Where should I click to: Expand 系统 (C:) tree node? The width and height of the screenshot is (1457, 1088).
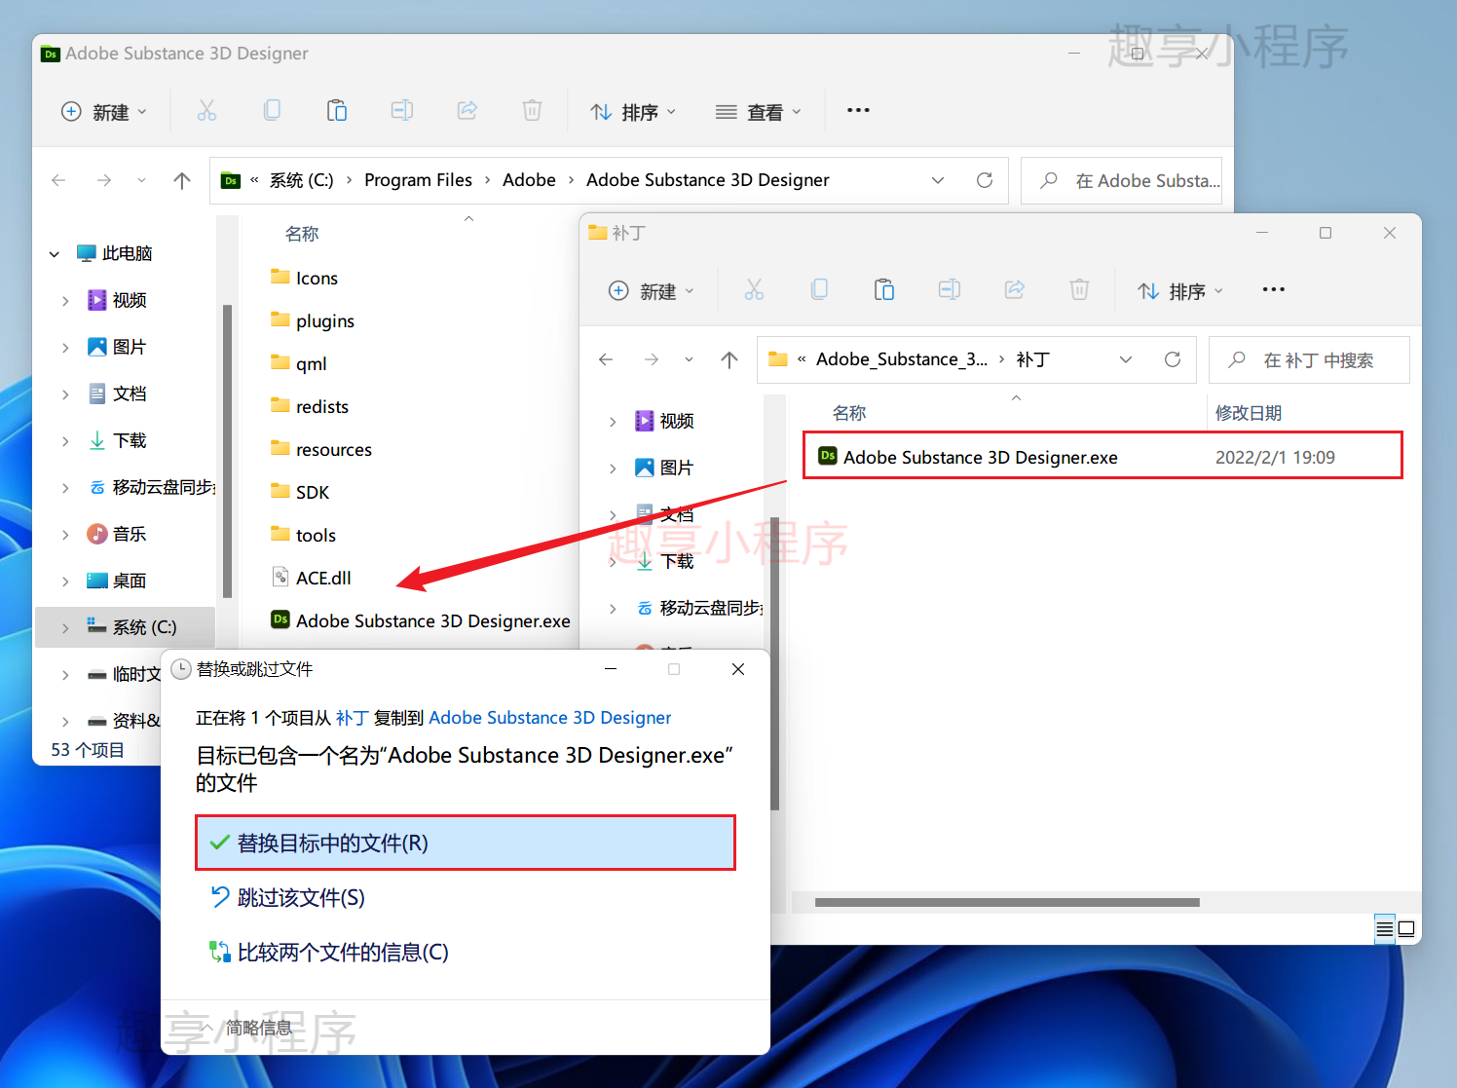pyautogui.click(x=65, y=628)
